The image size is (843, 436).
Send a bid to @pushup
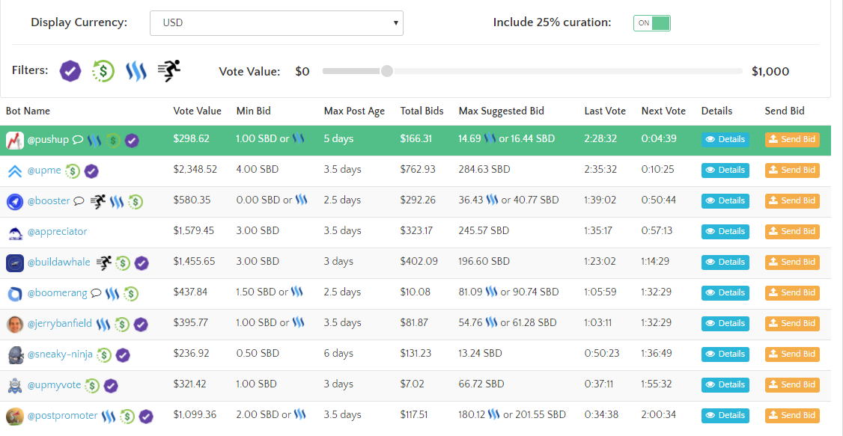(x=792, y=140)
